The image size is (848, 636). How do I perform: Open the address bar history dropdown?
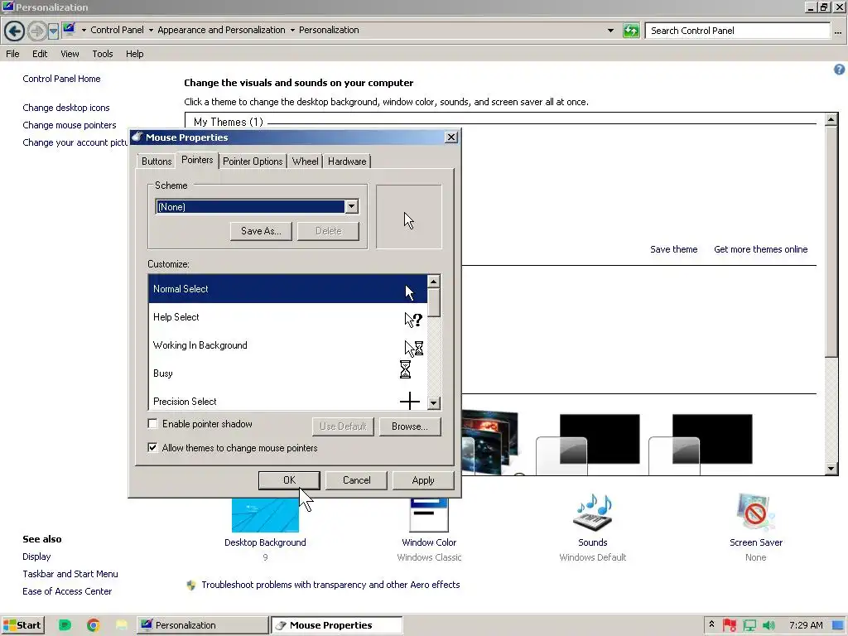610,31
